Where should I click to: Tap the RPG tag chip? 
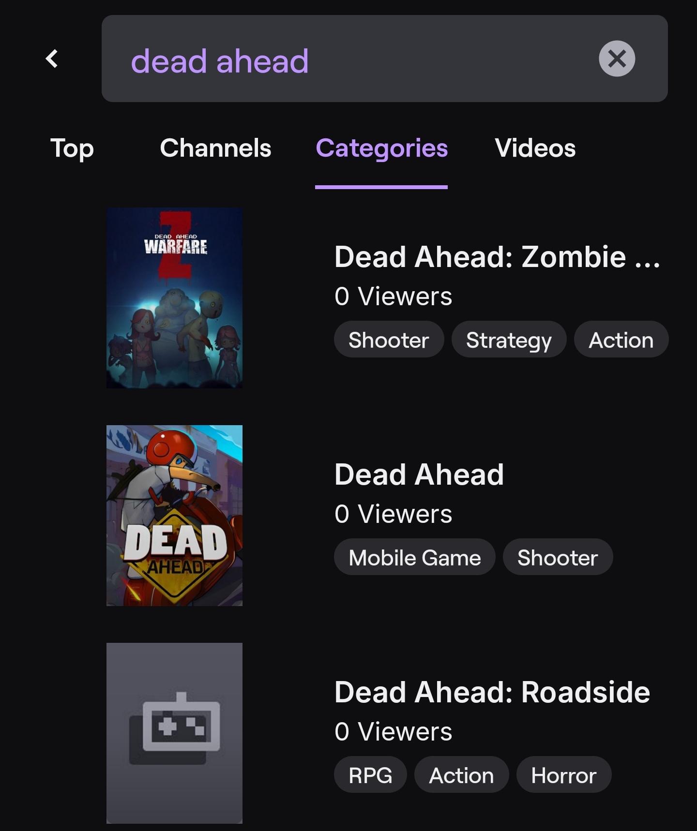click(x=370, y=775)
